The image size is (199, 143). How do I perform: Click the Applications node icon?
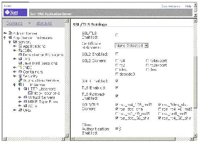[x=20, y=46]
